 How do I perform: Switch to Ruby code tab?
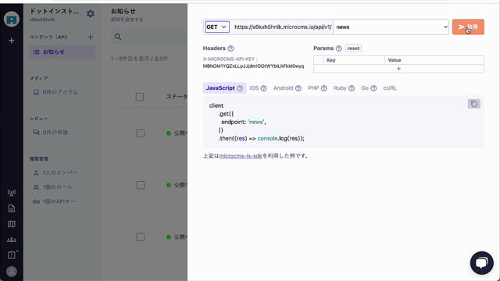tap(340, 88)
